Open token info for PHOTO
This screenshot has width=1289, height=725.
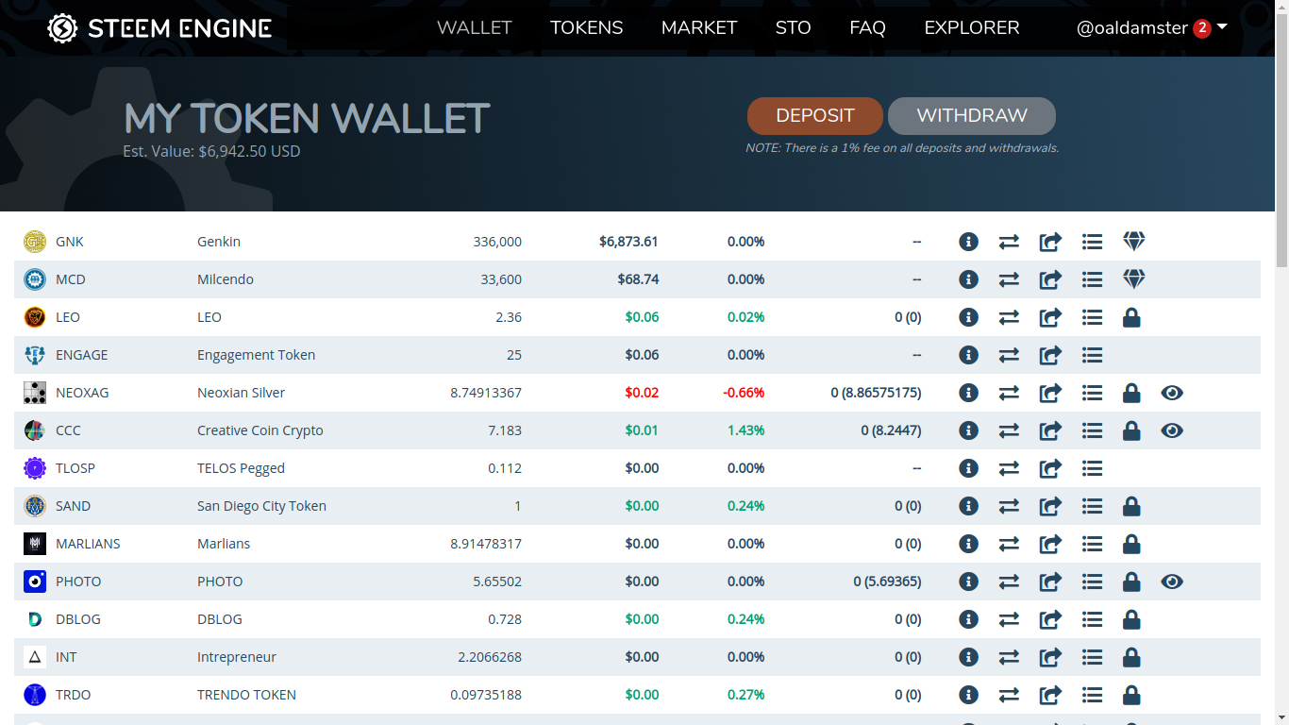(x=968, y=582)
